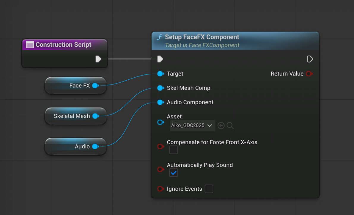Viewport: 354px width, 215px height.
Task: Click Setup FaceFX Component output exec pin
Action: [310, 59]
